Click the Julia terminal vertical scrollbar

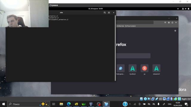pyautogui.click(x=115, y=48)
